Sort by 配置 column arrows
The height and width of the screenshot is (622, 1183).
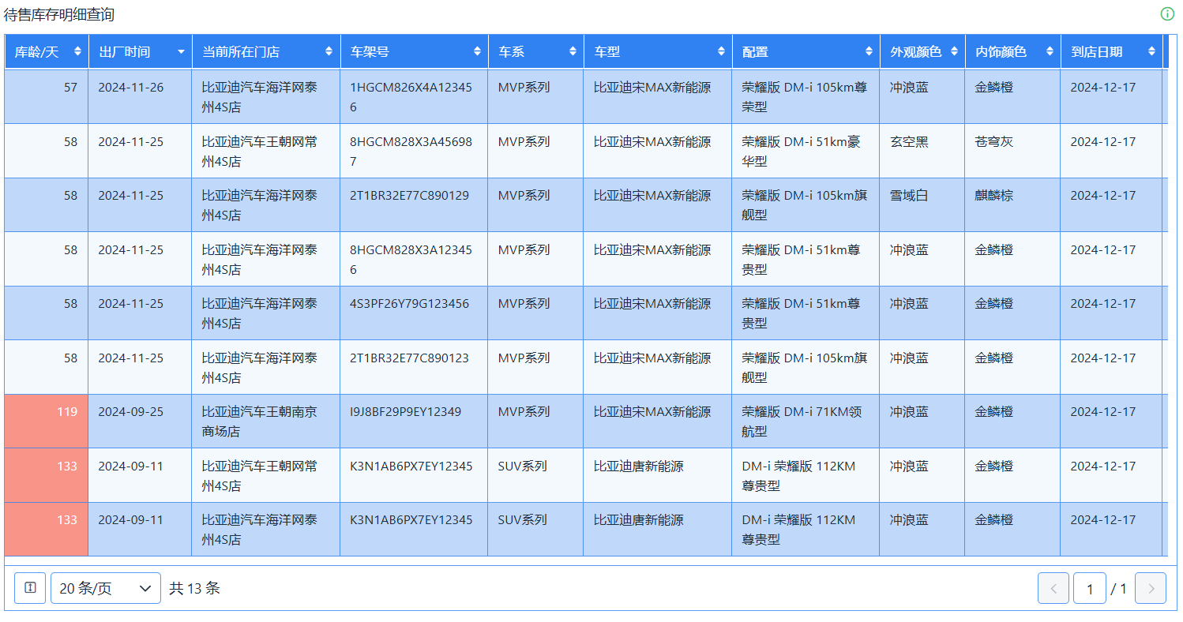click(x=869, y=51)
